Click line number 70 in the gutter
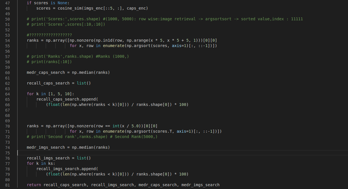Screen dimensions: 348x189 click(x=7, y=126)
